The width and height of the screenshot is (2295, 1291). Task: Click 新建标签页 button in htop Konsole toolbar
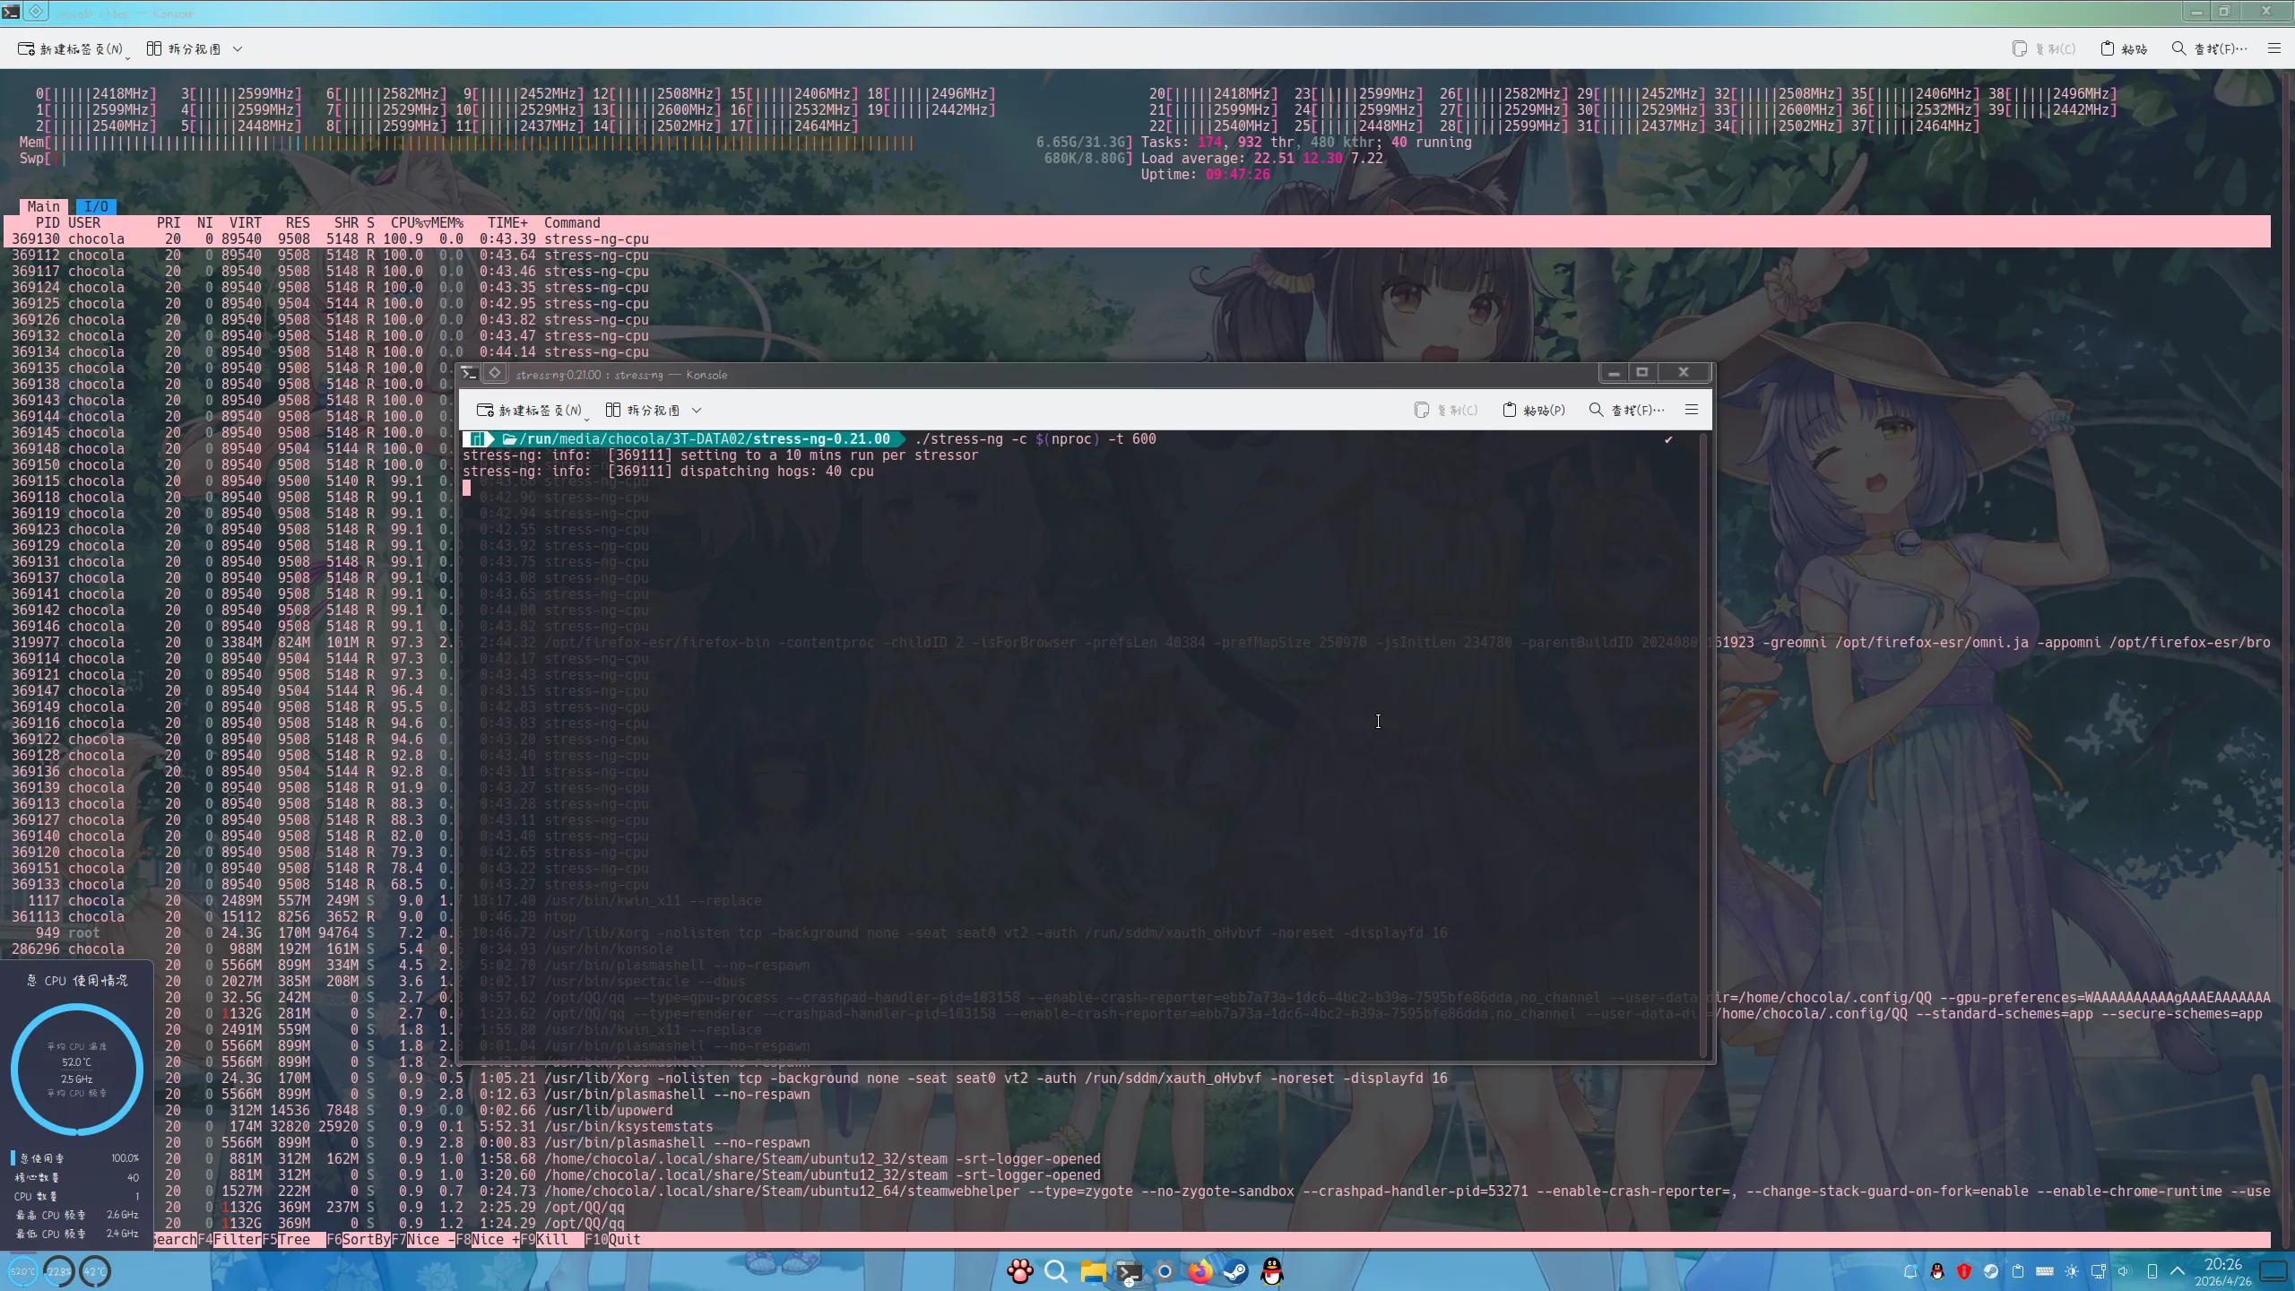pos(71,49)
